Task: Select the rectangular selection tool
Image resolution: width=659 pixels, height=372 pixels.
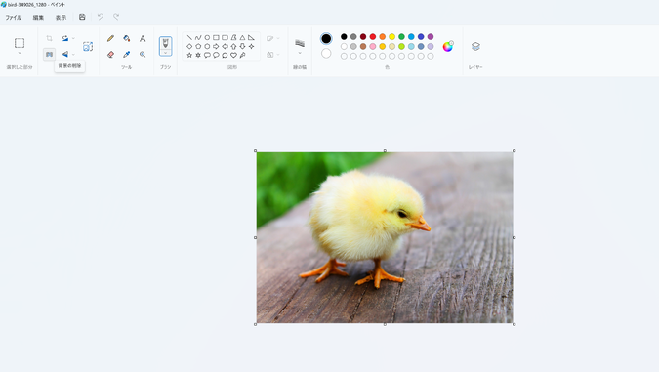Action: click(20, 43)
